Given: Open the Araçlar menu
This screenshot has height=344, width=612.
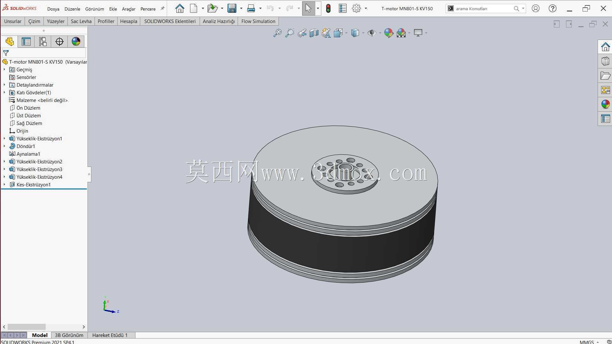Looking at the screenshot, I should coord(129,9).
